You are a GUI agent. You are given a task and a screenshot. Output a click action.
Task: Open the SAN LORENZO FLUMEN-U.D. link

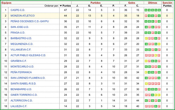coord(28,78)
